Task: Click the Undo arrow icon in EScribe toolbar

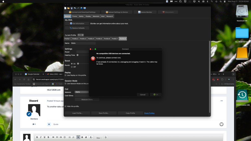Action: click(75, 8)
